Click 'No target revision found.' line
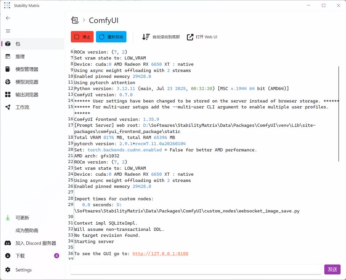 [x=107, y=236]
